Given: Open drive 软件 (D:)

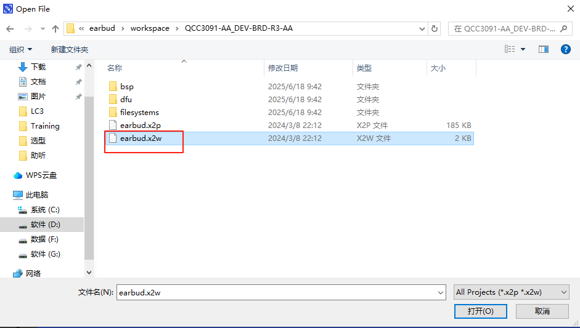Looking at the screenshot, I should 45,225.
